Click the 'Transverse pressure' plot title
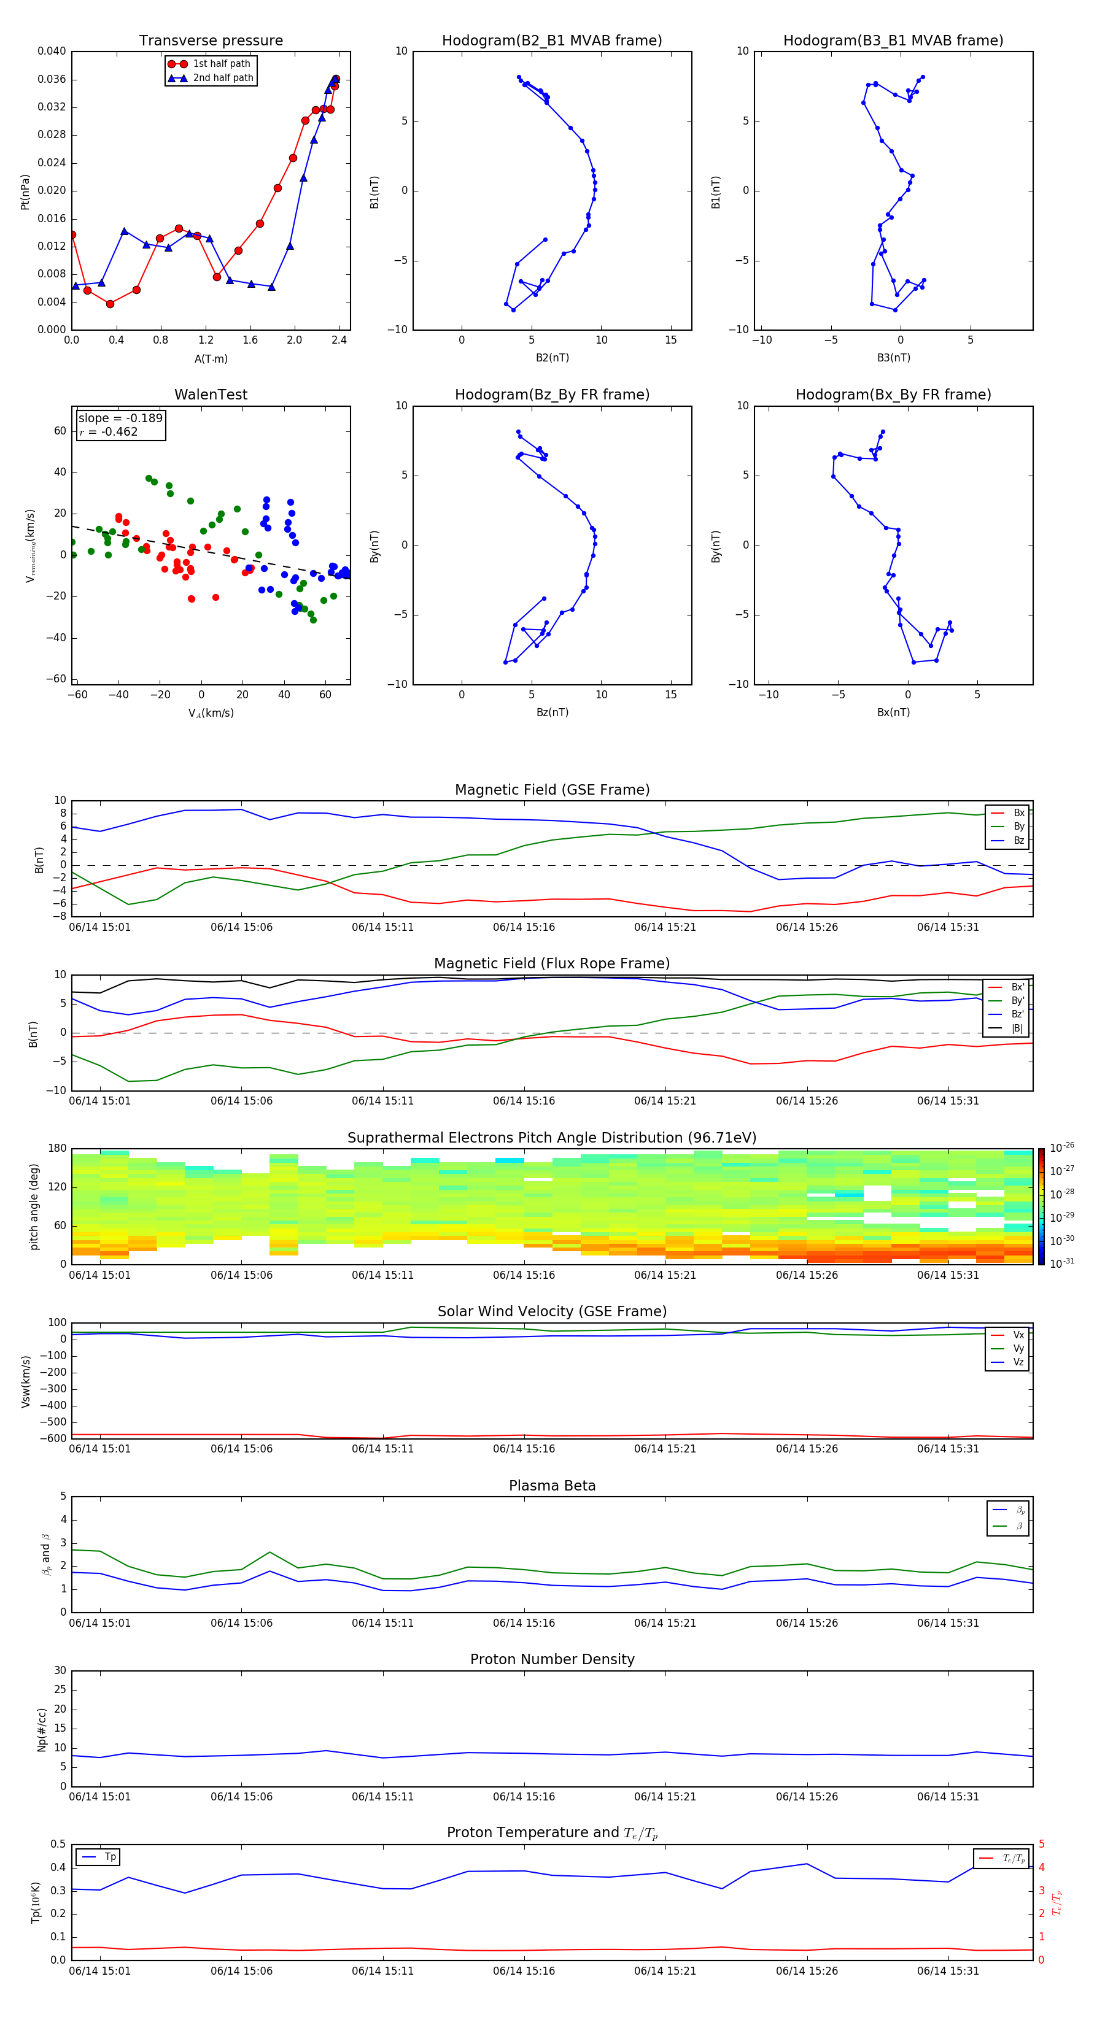The height and width of the screenshot is (2025, 1105). coord(211,41)
